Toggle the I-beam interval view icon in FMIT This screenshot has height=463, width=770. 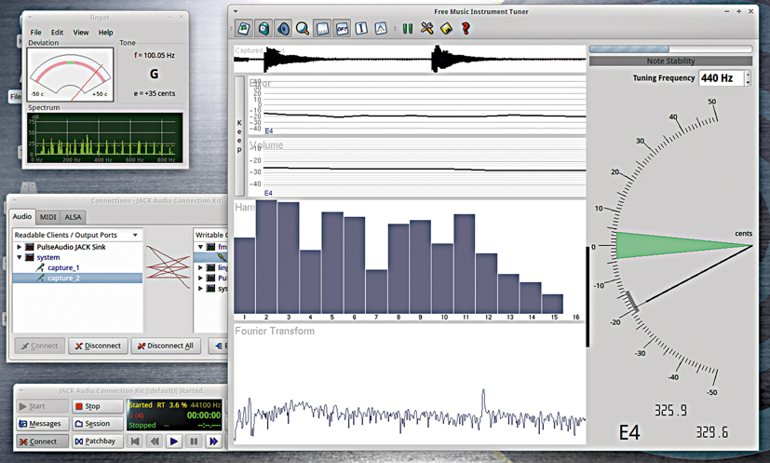(x=361, y=29)
